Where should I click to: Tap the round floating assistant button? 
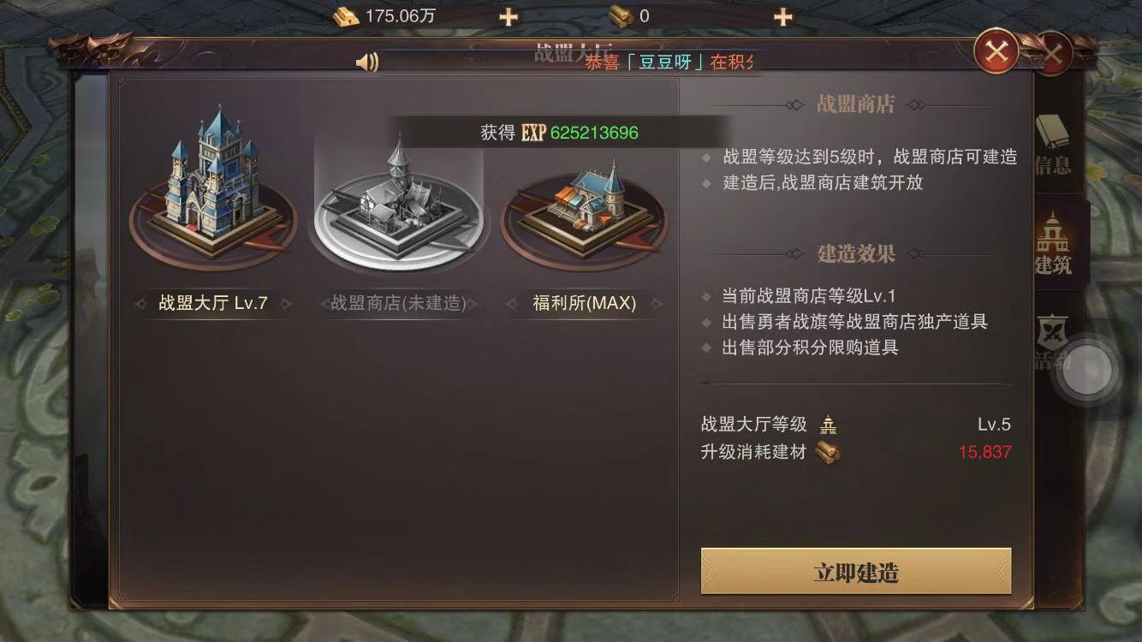click(1088, 372)
